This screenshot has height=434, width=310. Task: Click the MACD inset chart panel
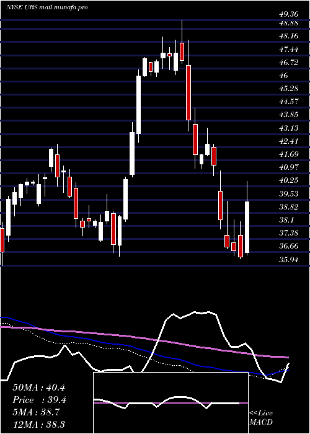pos(170,403)
